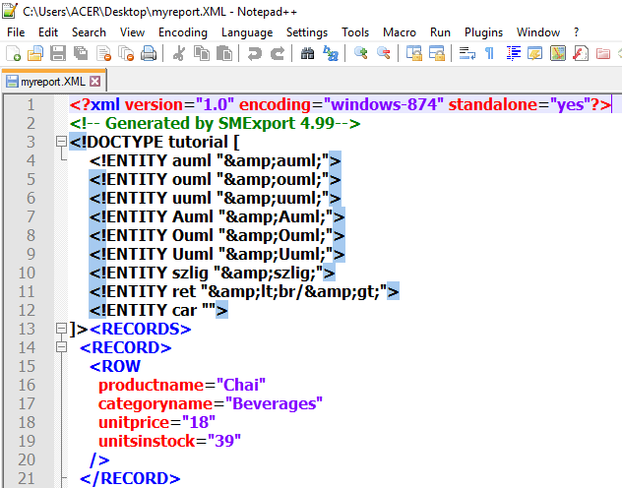Click the Undo arrow icon
622x488 pixels.
pyautogui.click(x=254, y=53)
